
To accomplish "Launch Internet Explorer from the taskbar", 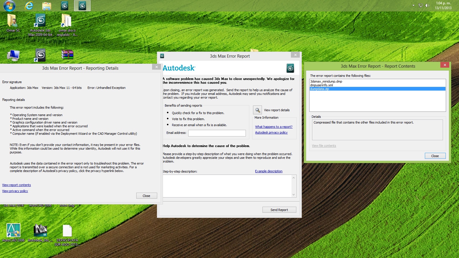I will pos(29,5).
